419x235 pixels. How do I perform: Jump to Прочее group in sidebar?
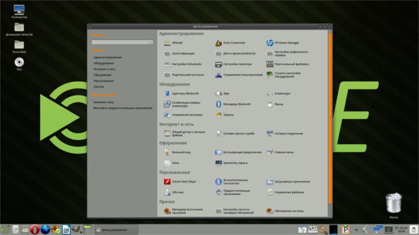98,87
